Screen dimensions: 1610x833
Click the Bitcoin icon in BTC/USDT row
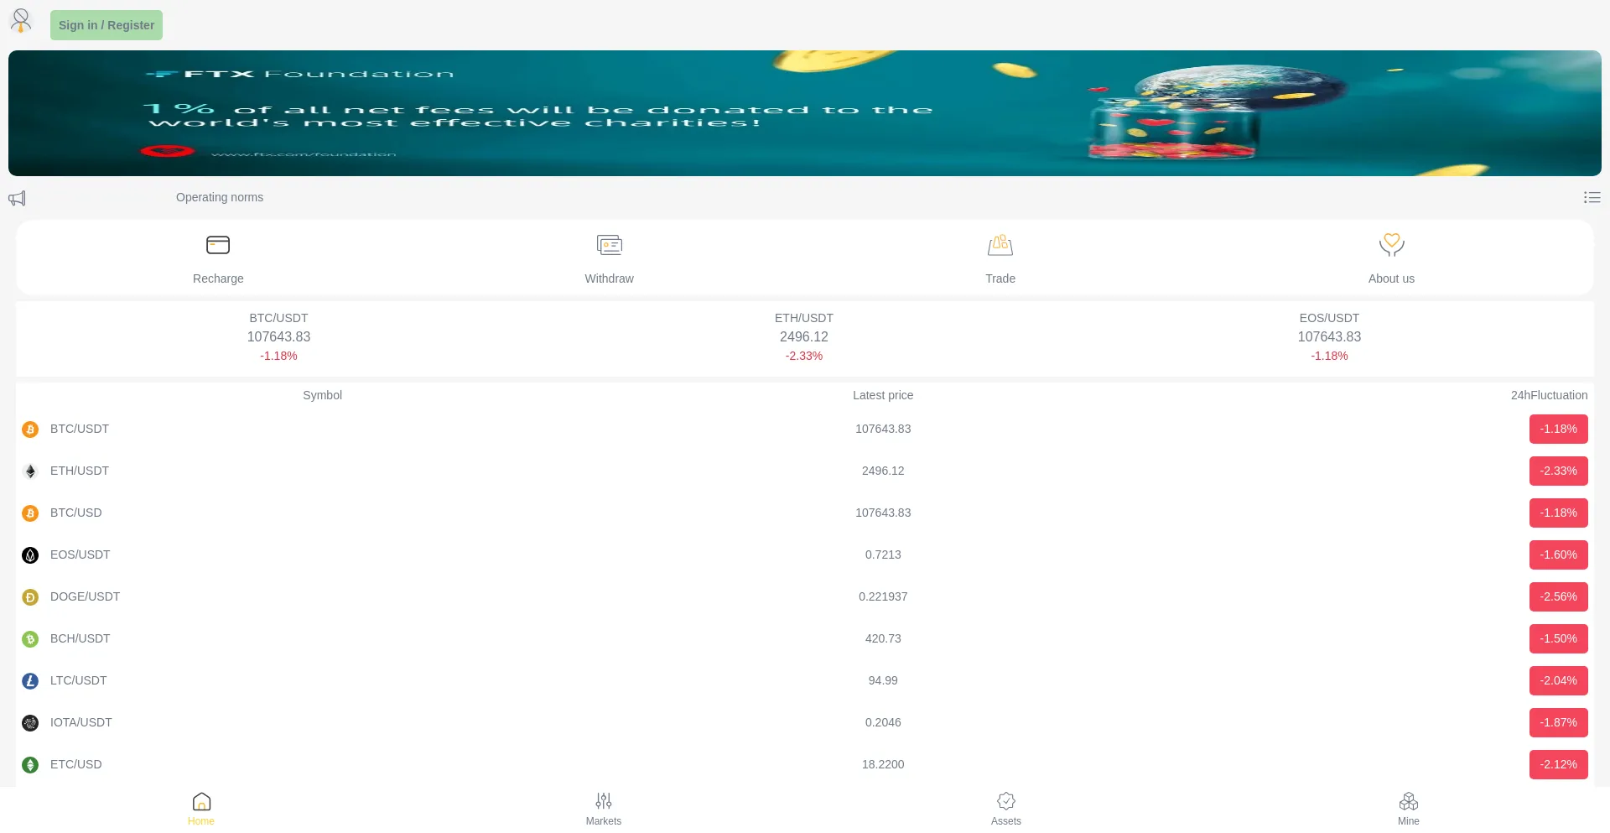click(x=30, y=430)
